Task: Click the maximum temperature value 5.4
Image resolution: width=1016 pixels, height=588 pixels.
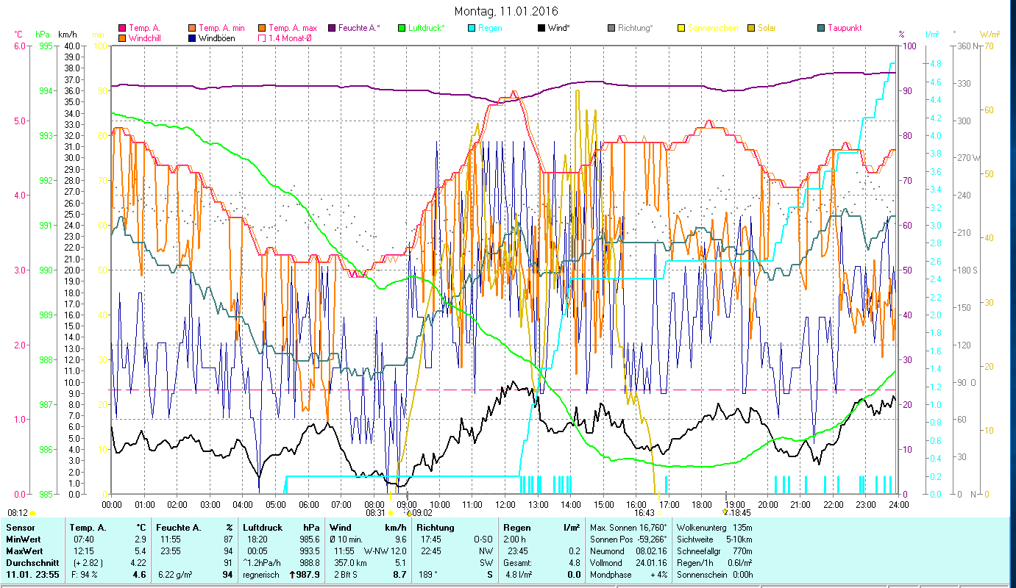Action: pyautogui.click(x=141, y=551)
